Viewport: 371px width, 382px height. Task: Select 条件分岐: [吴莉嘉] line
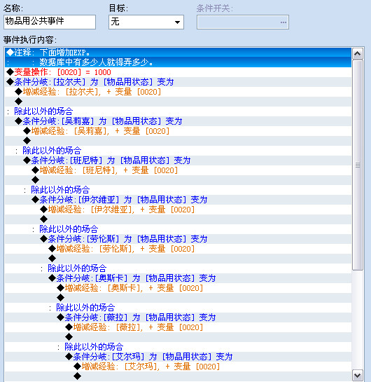click(x=178, y=121)
